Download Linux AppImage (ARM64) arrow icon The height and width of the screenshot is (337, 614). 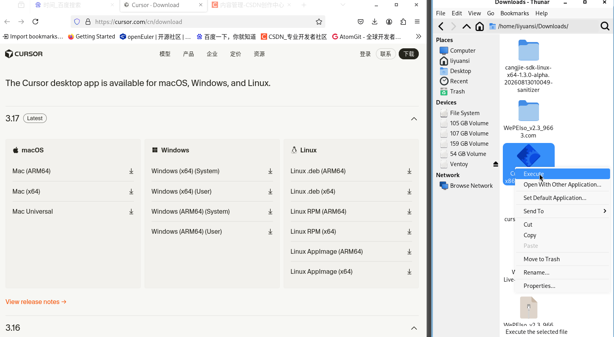409,252
